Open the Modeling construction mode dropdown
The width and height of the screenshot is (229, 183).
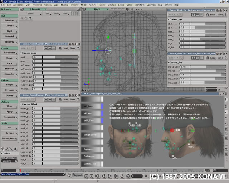pos(9,161)
